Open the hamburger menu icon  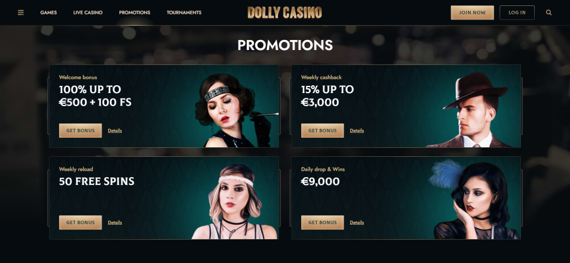[21, 13]
